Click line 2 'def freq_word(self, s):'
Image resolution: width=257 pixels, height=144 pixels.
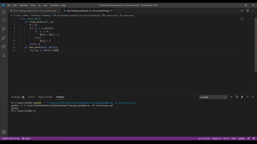click(x=39, y=22)
